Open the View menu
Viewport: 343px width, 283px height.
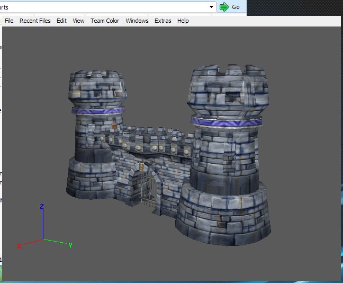click(78, 21)
